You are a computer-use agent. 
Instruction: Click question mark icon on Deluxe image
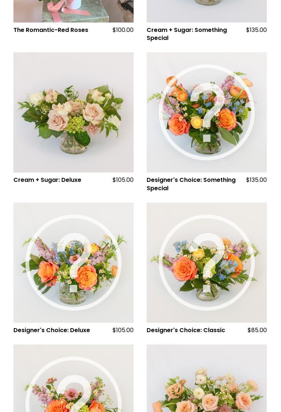73,262
